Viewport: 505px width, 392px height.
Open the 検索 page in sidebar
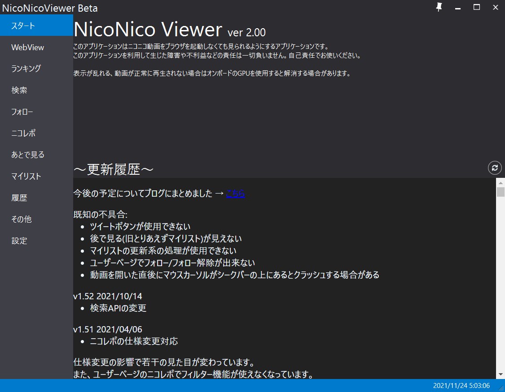pos(36,90)
